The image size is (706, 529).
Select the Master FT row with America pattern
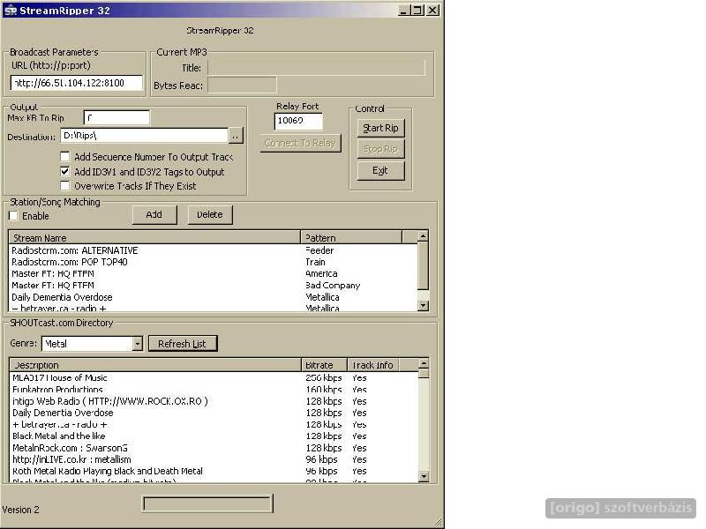213,274
